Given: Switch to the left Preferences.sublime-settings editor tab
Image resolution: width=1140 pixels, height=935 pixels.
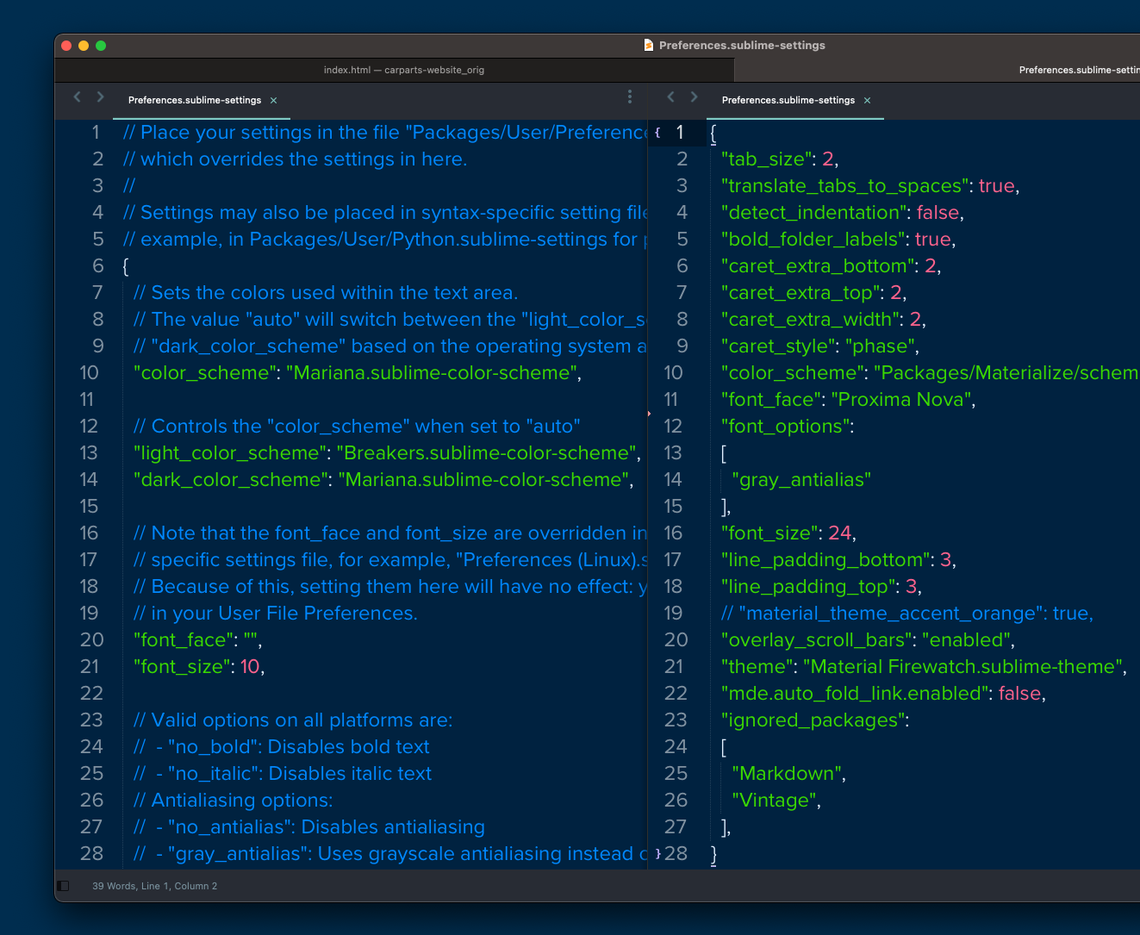Looking at the screenshot, I should (193, 100).
